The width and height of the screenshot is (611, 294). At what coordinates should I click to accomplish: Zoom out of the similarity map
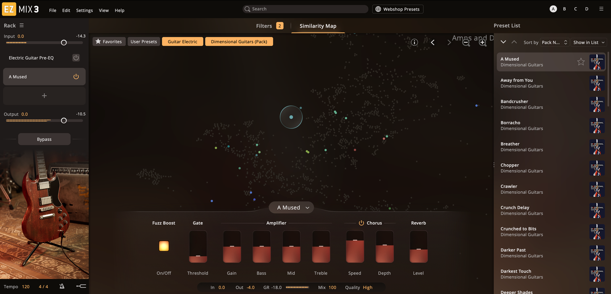point(466,42)
